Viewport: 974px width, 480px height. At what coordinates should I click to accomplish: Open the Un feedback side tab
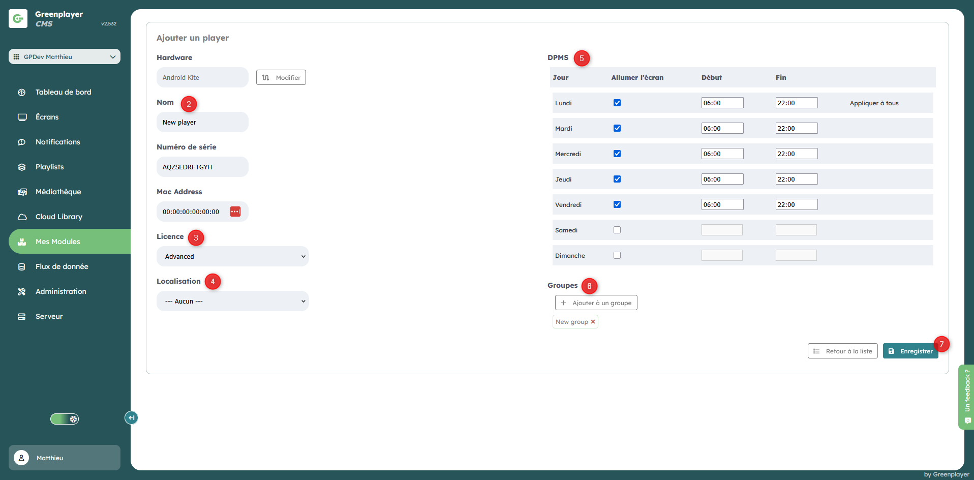coord(966,397)
